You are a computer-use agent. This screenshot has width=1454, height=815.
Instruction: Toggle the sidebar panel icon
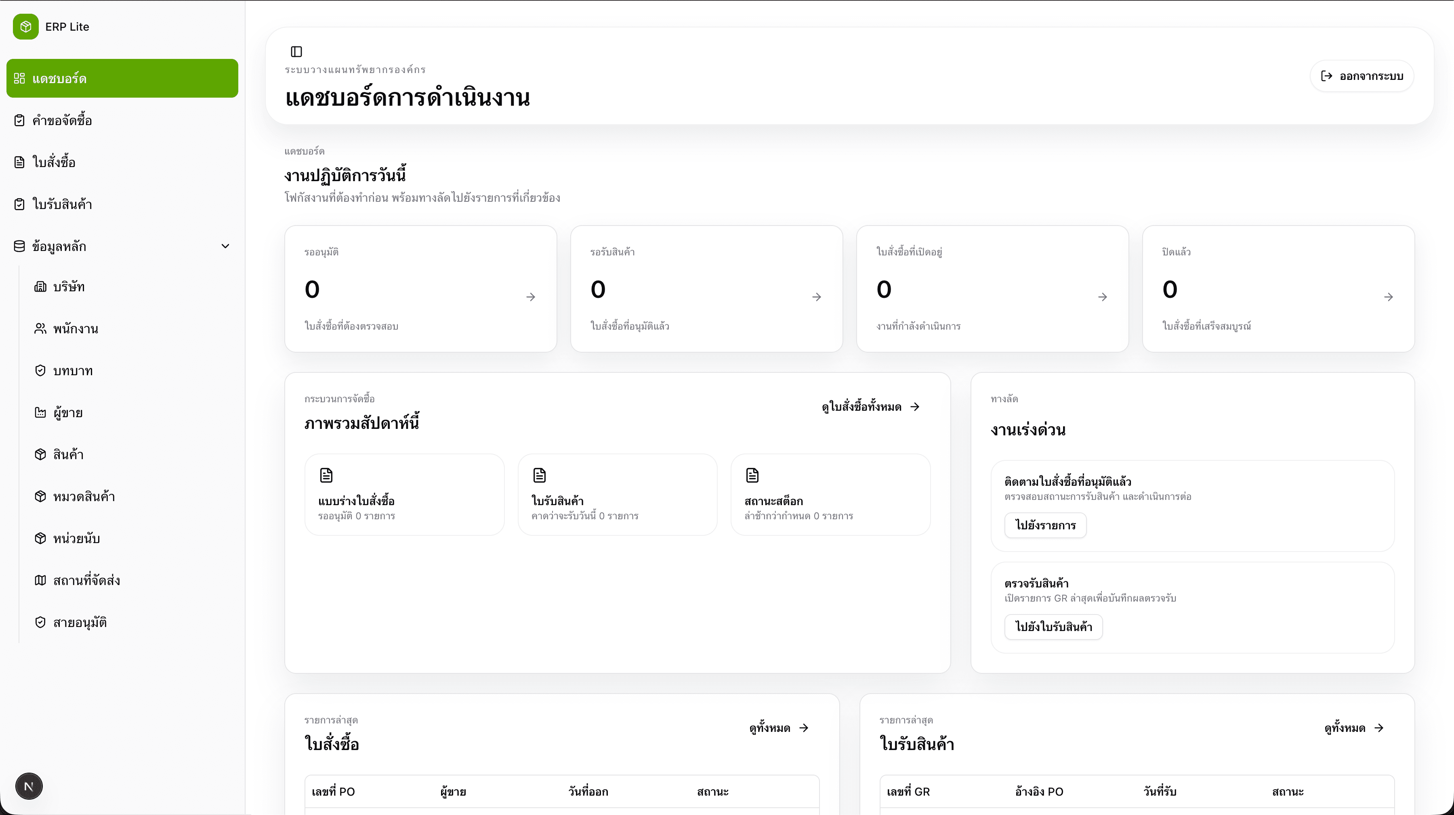tap(296, 52)
